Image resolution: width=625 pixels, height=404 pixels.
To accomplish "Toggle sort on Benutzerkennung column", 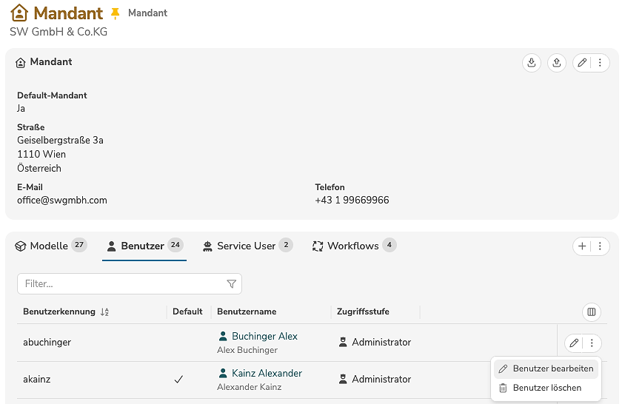I will point(104,312).
